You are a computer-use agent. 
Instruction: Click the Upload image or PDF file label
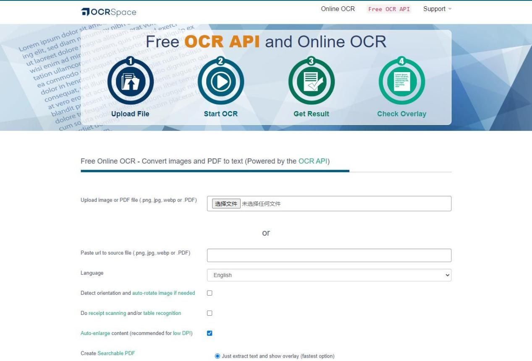coord(139,200)
